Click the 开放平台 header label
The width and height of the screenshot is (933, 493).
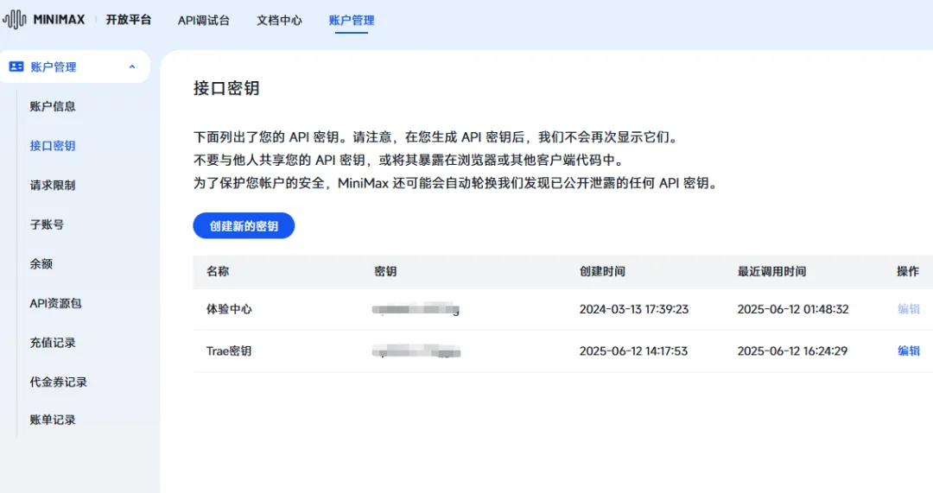coord(129,20)
